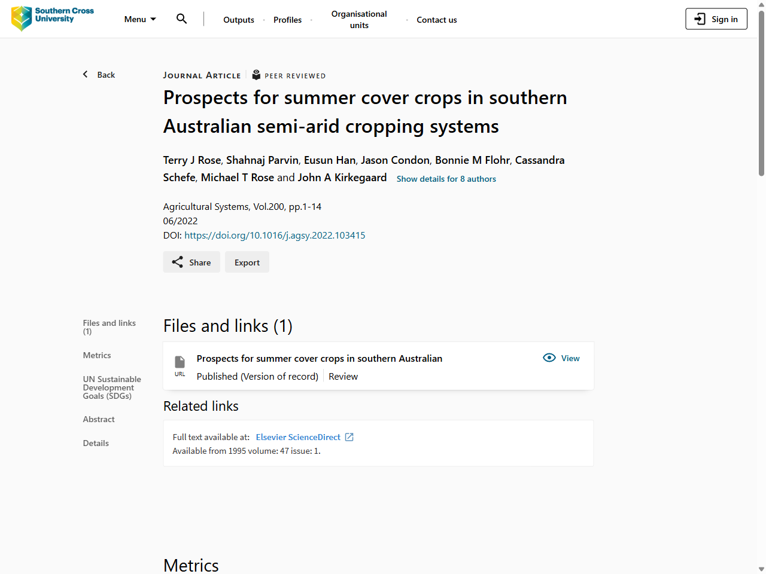Click the peer reviewed badge icon
The width and height of the screenshot is (766, 574).
coord(256,74)
